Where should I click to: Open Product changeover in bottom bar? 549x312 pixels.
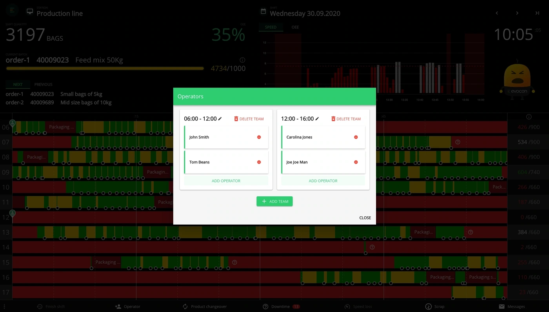(x=205, y=307)
